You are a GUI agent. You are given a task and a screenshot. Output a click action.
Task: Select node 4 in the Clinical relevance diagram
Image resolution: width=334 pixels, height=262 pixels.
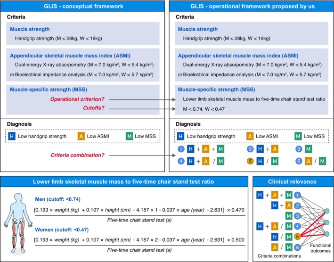tap(297, 226)
